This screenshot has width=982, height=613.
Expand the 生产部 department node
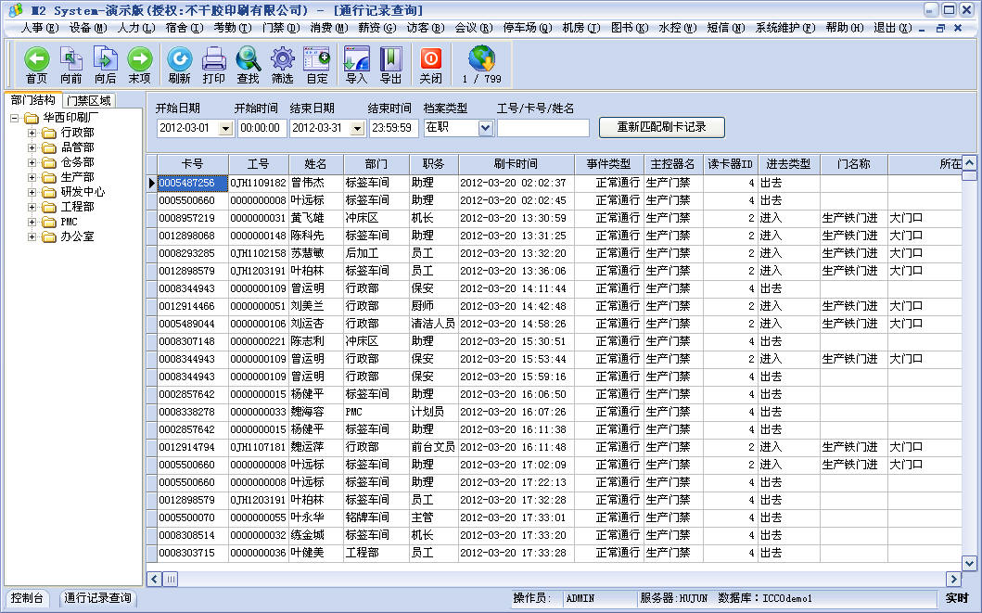click(32, 177)
